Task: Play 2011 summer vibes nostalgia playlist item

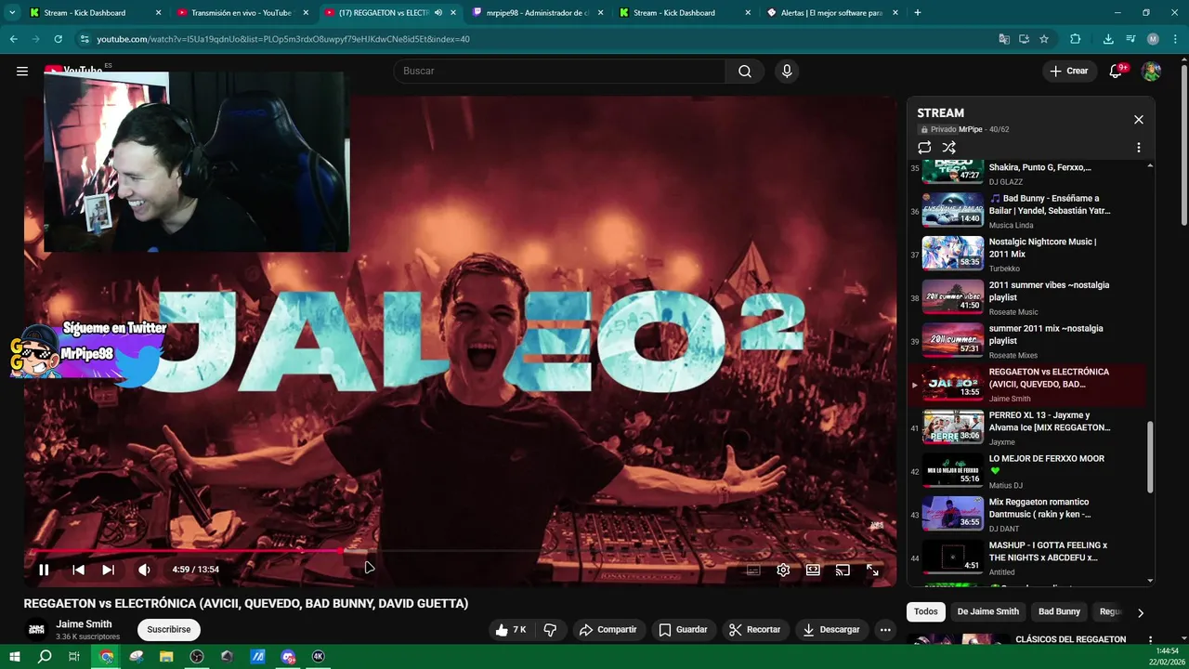Action: pos(1026,297)
